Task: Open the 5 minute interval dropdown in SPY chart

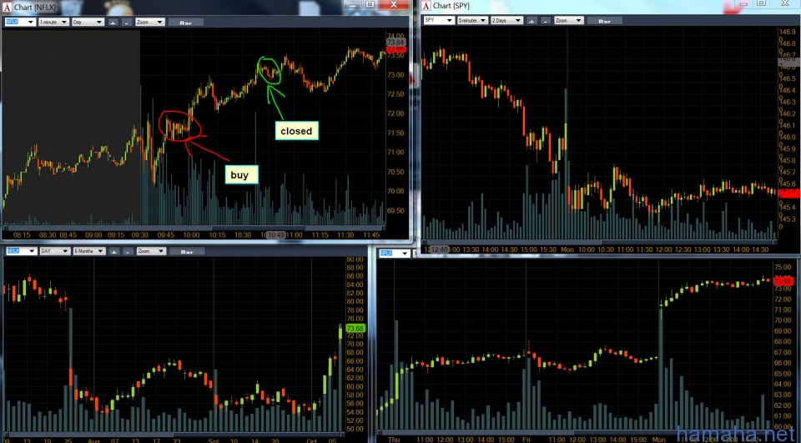Action: point(472,20)
